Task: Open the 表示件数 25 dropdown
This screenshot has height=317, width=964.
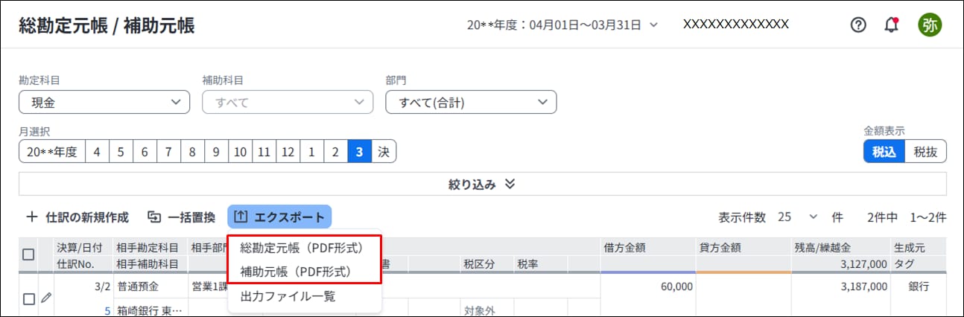Action: pyautogui.click(x=797, y=217)
